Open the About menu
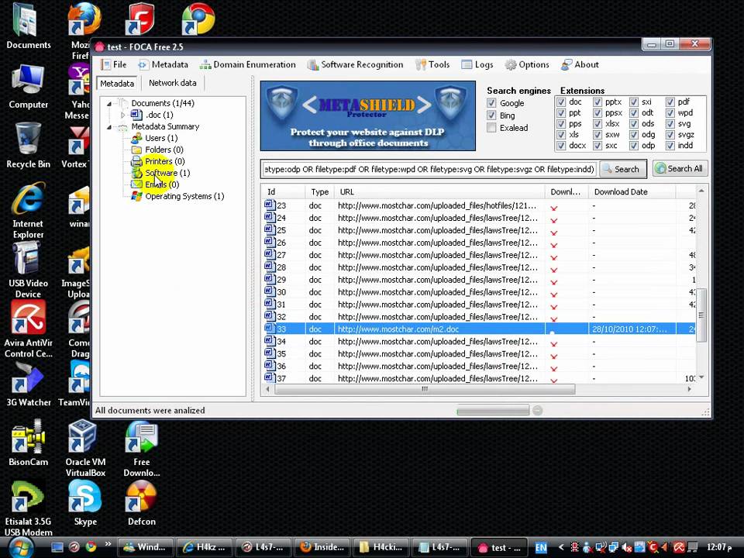This screenshot has height=558, width=744. coord(580,64)
